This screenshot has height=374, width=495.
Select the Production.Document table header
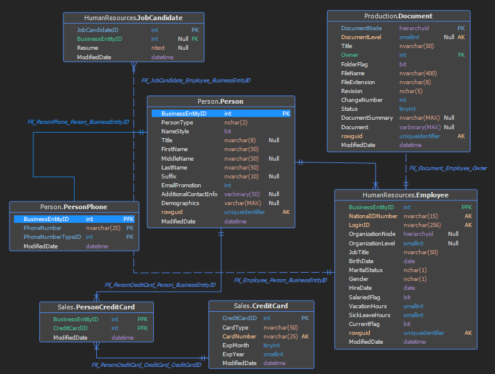pos(398,16)
